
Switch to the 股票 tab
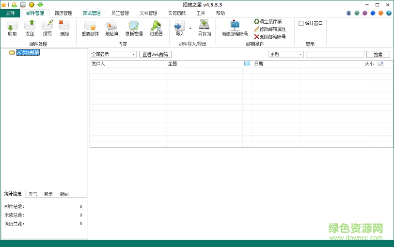pos(48,194)
